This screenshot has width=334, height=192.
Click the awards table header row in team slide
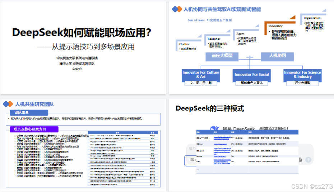click(123, 133)
